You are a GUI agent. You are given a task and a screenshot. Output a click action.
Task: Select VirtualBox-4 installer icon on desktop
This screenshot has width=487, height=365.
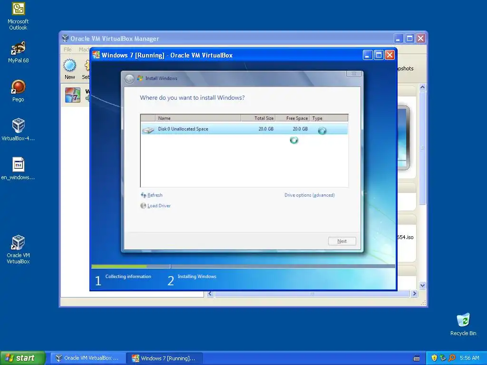(x=18, y=129)
